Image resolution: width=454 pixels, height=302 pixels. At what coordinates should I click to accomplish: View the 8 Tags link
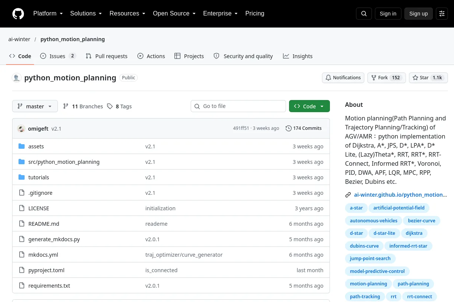pyautogui.click(x=119, y=106)
